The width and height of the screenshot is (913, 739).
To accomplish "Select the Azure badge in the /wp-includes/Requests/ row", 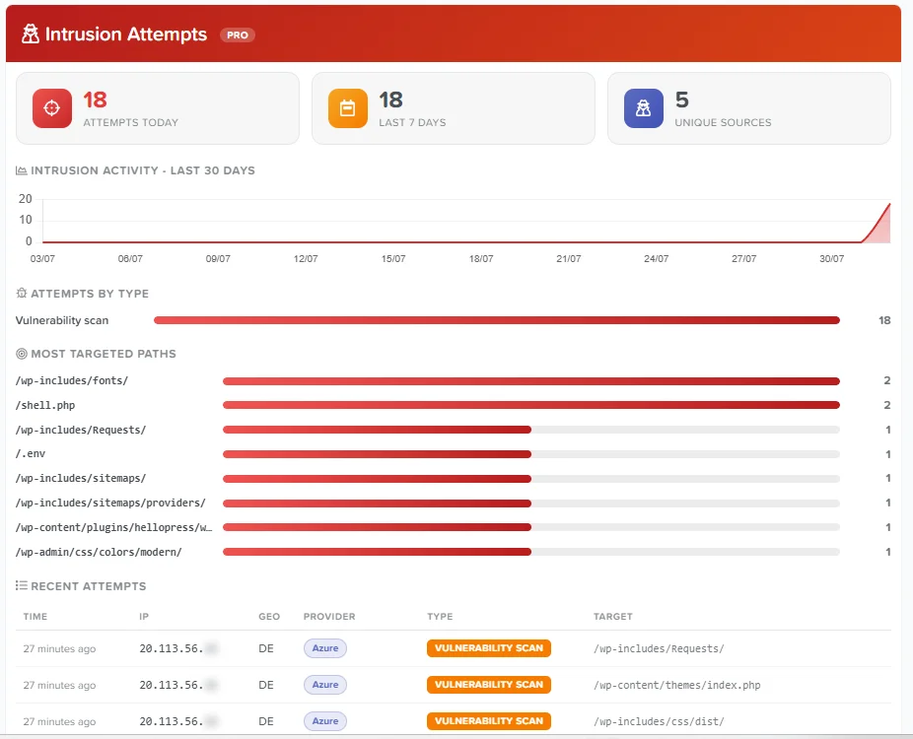I will click(x=325, y=648).
